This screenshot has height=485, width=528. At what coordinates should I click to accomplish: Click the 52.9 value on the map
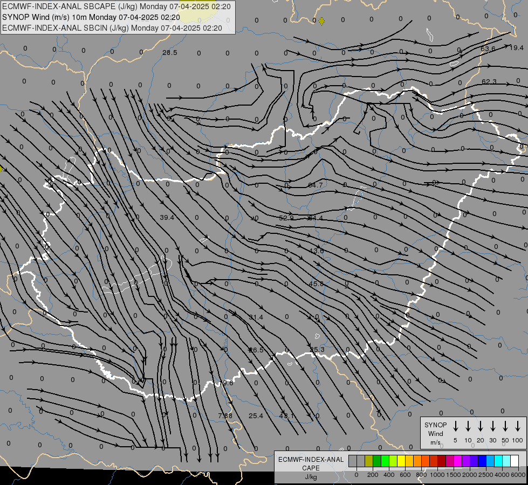(x=286, y=218)
